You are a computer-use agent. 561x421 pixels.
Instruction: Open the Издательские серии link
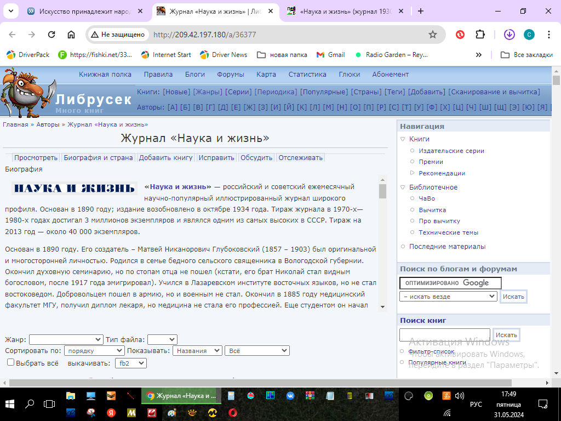click(x=451, y=151)
